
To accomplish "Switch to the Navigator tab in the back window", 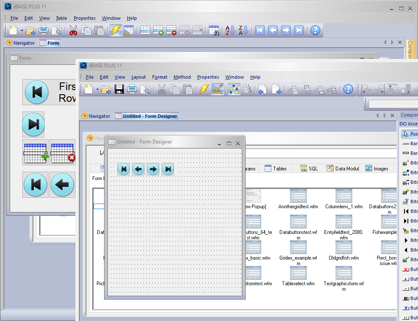I will tap(21, 43).
